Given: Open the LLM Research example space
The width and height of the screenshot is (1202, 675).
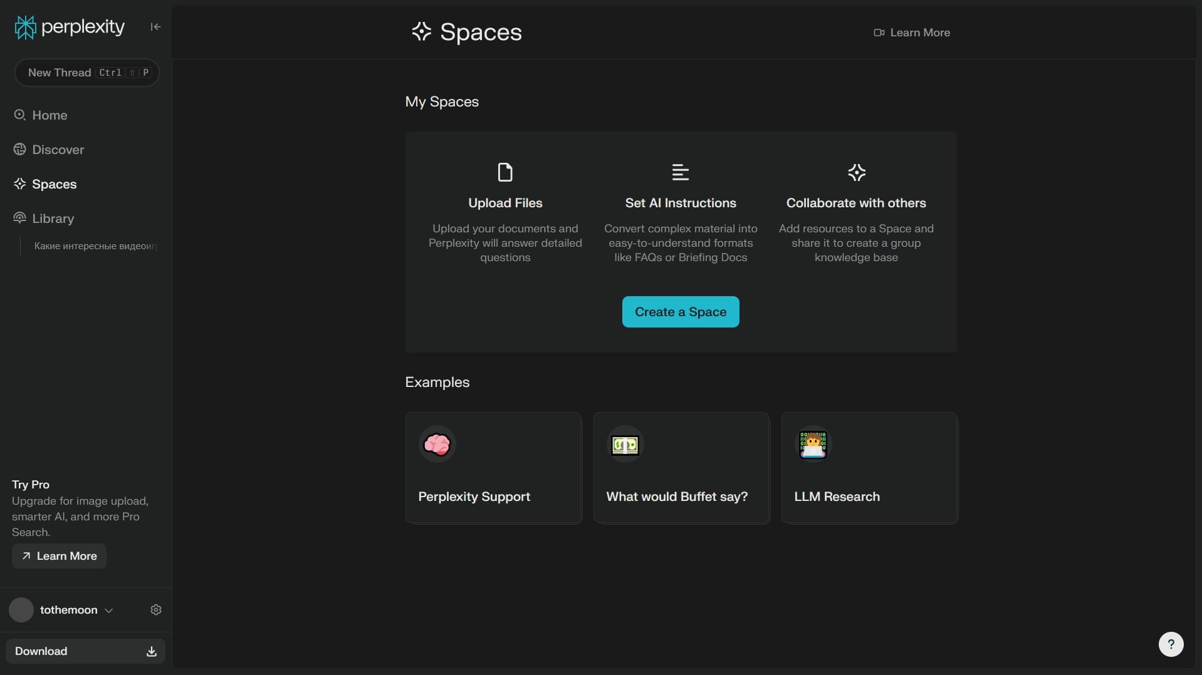Looking at the screenshot, I should point(869,468).
